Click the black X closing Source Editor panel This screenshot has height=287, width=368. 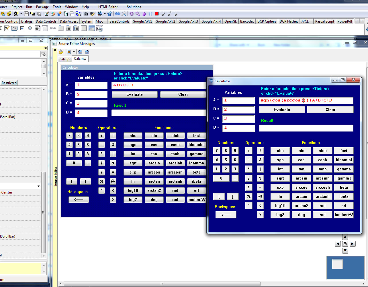55,50
